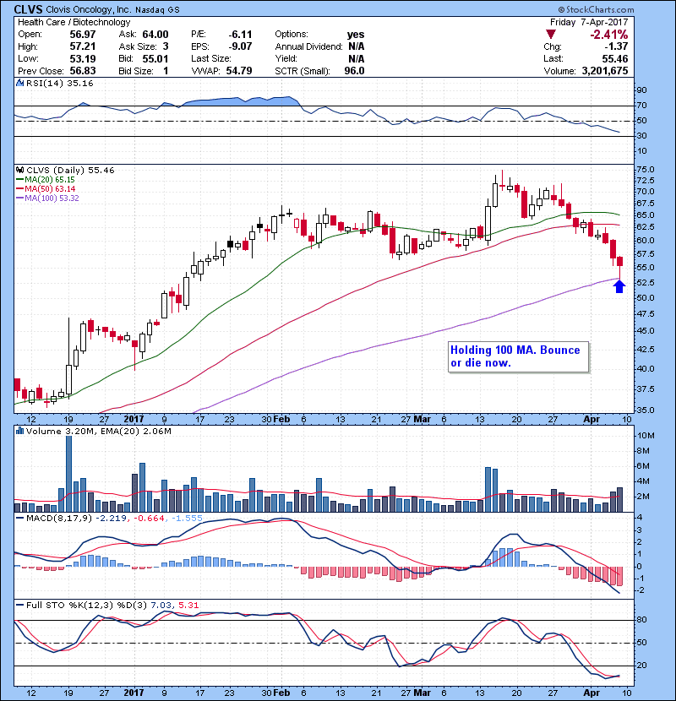Image resolution: width=676 pixels, height=701 pixels.
Task: Click the stochastic %K value 7.03
Action: pos(161,605)
